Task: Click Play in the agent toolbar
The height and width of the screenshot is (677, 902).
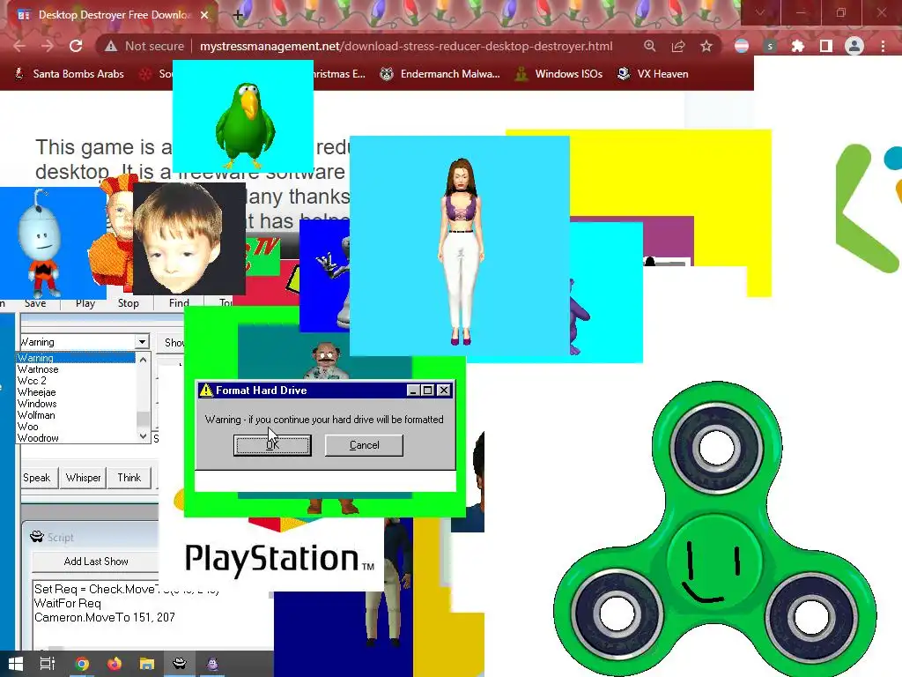Action: [85, 303]
